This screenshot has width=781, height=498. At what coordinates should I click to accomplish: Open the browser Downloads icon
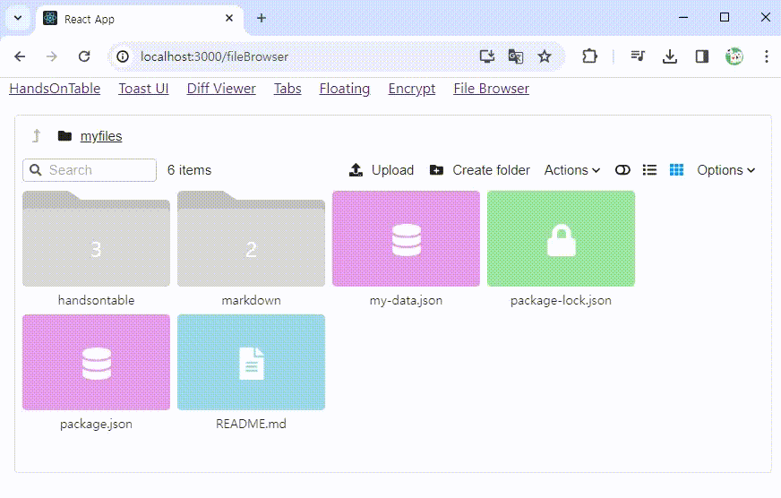coord(670,56)
